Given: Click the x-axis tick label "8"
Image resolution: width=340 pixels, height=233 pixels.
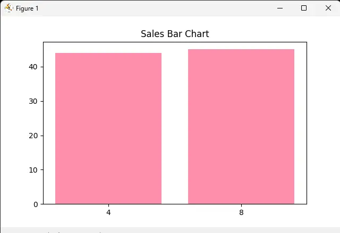Looking at the screenshot, I should (x=241, y=213).
